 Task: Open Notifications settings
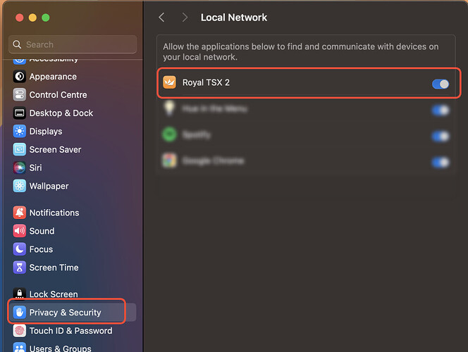click(54, 213)
